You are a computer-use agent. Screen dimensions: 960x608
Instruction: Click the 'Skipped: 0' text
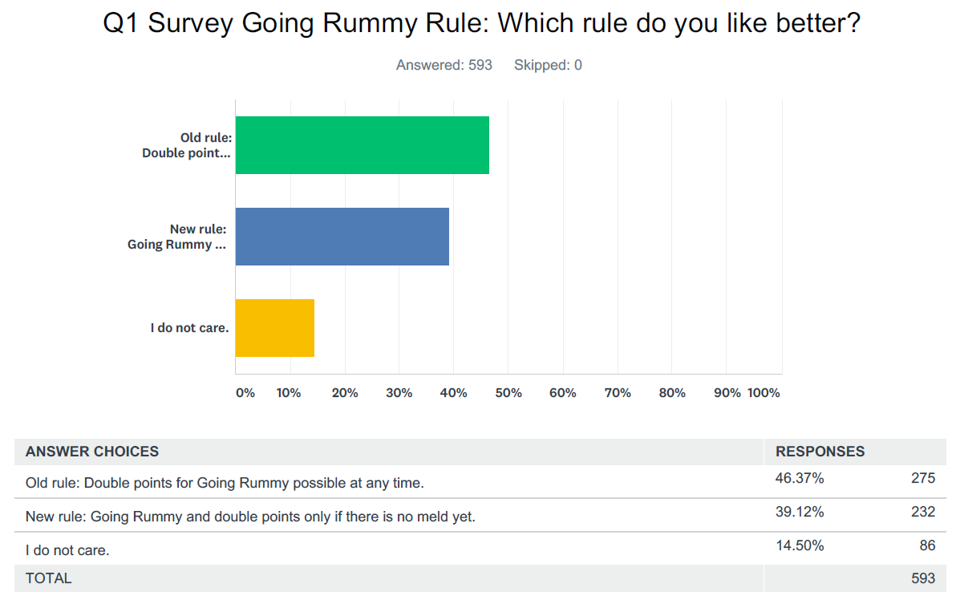(548, 65)
